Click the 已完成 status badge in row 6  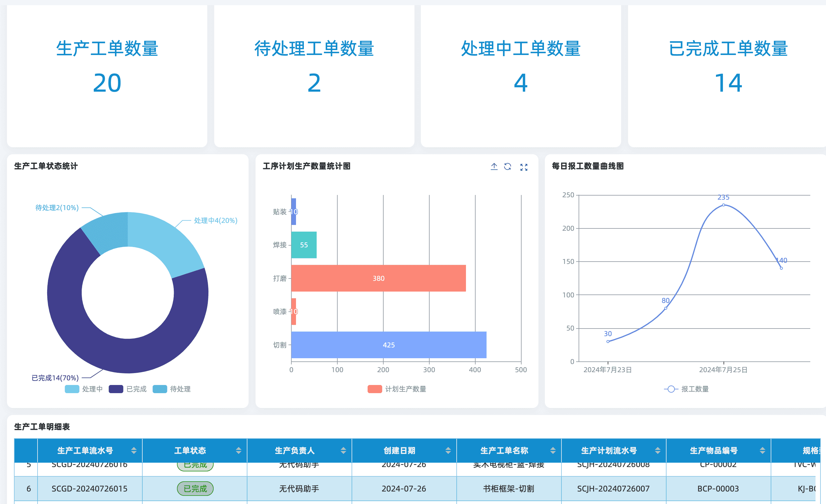point(195,489)
